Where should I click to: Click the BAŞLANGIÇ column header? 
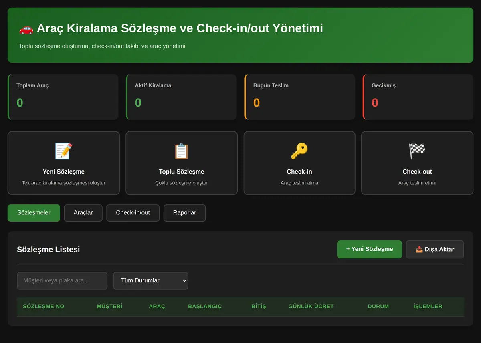[205, 306]
